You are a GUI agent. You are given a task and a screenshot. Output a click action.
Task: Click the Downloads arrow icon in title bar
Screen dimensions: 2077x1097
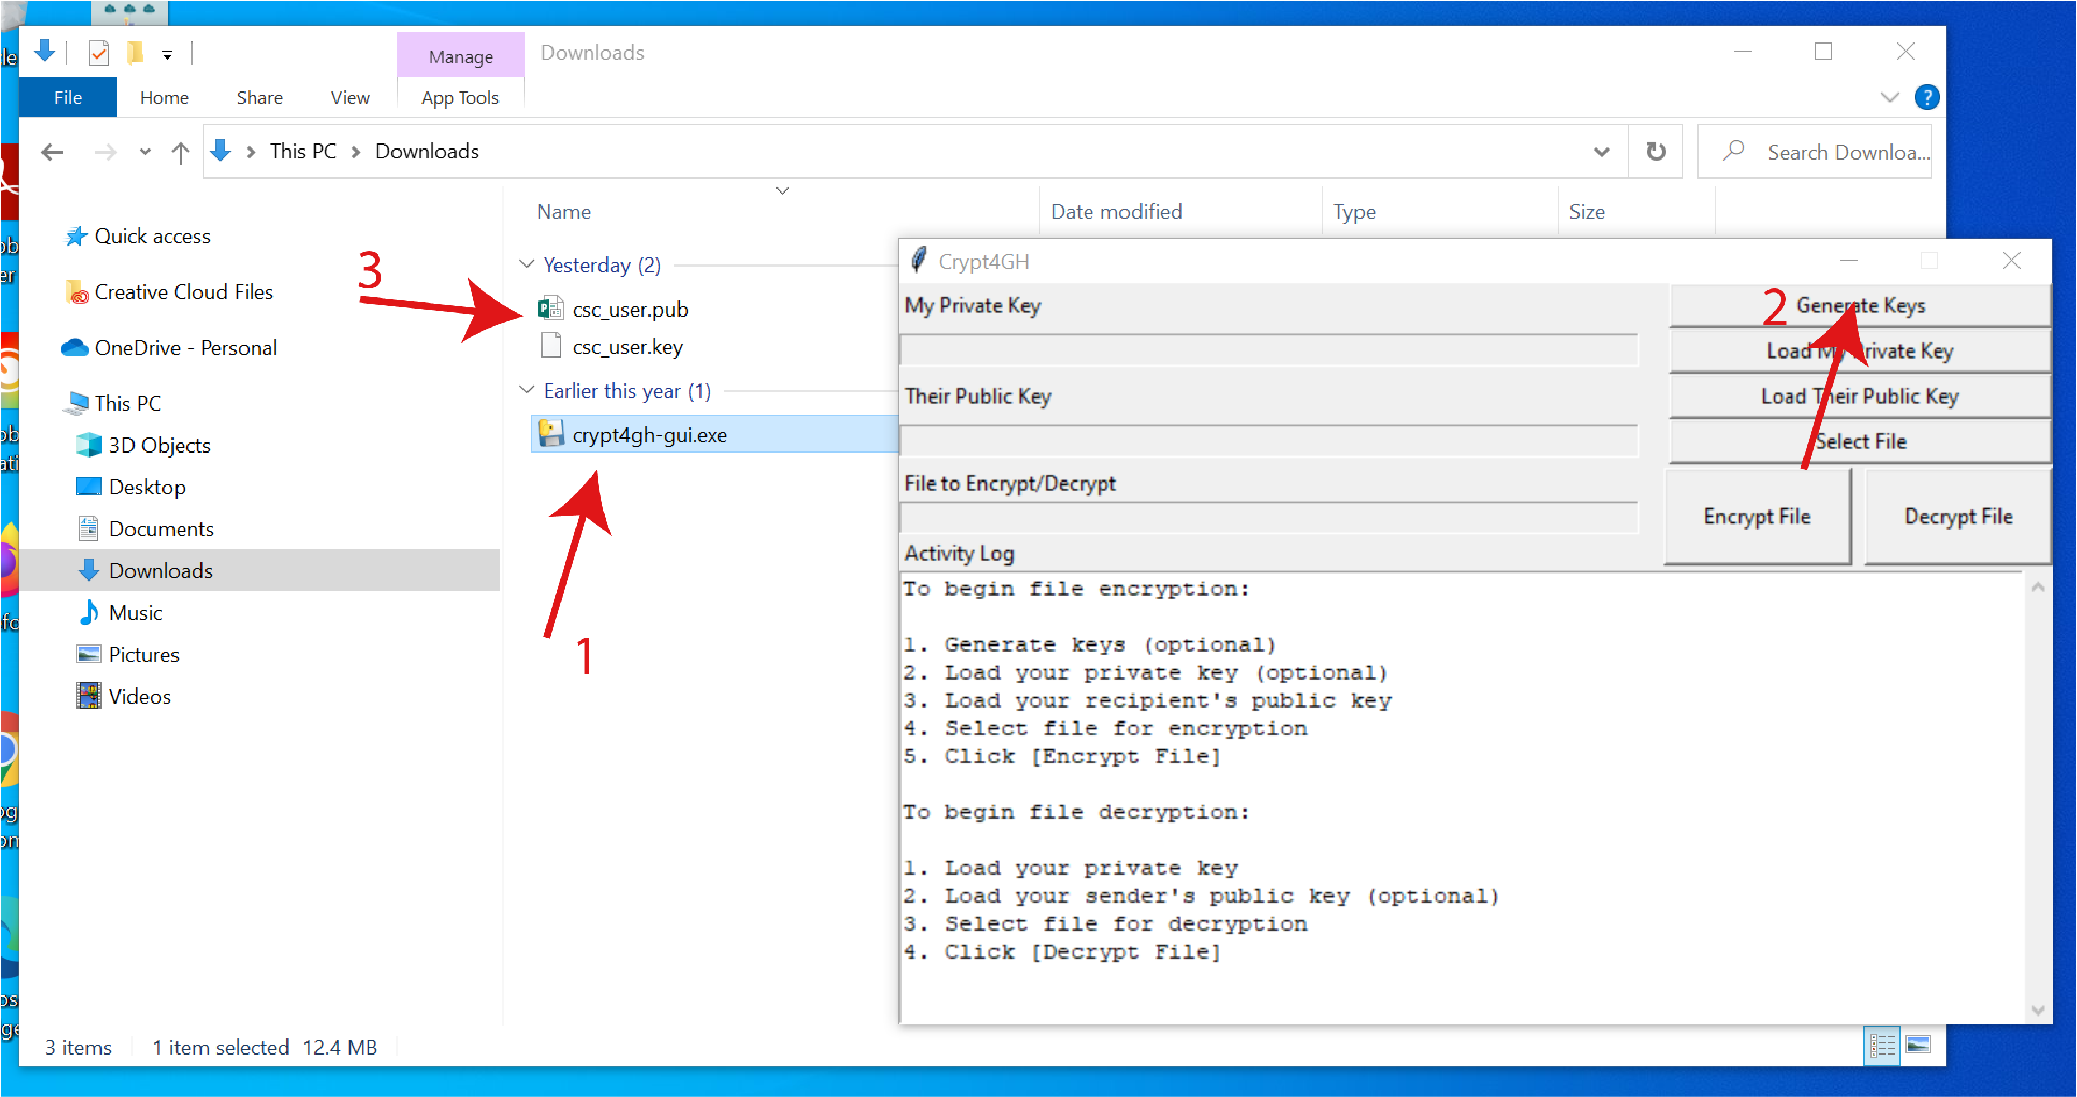point(45,51)
